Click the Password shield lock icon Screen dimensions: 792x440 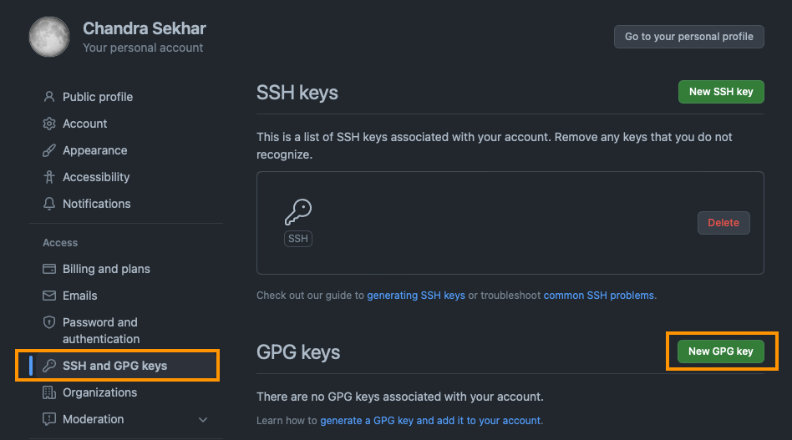49,322
